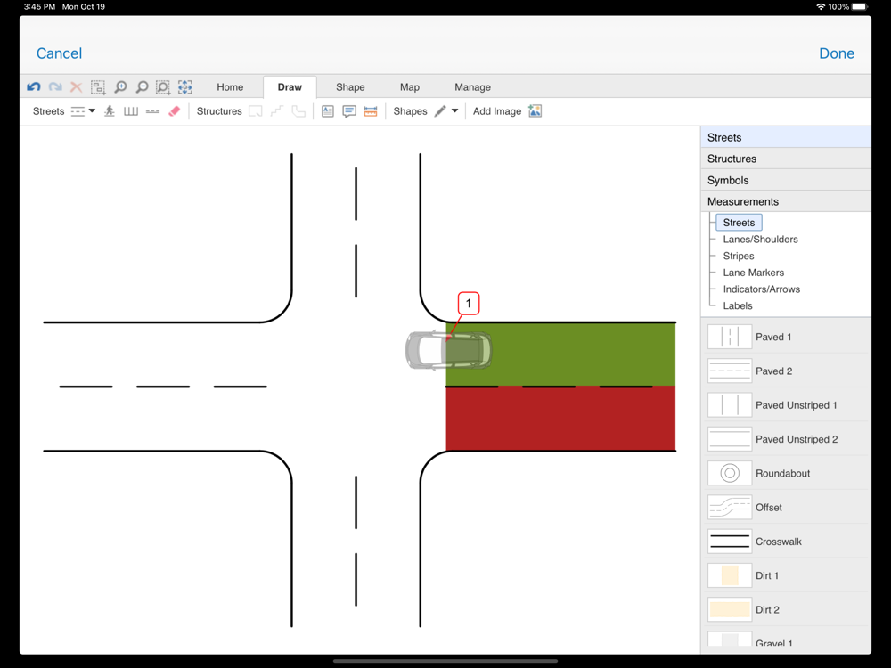891x668 pixels.
Task: Click the Shapes toolbar label
Action: tap(410, 111)
